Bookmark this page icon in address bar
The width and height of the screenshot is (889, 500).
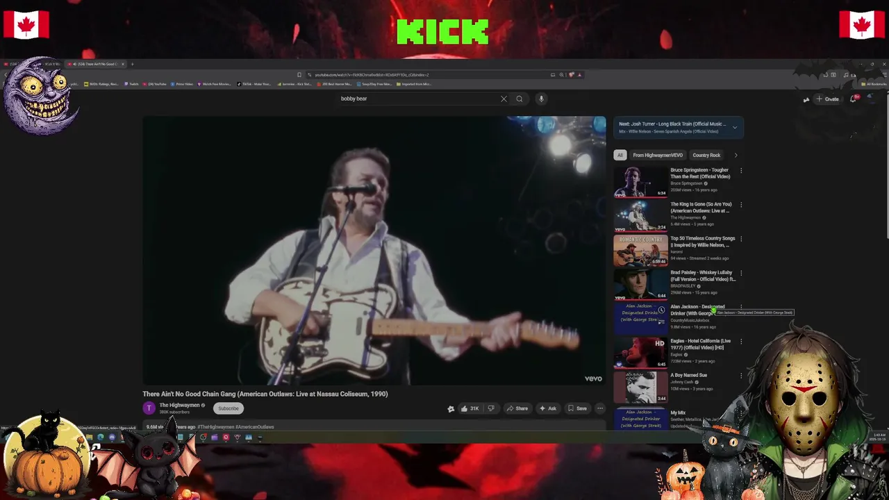(x=299, y=75)
